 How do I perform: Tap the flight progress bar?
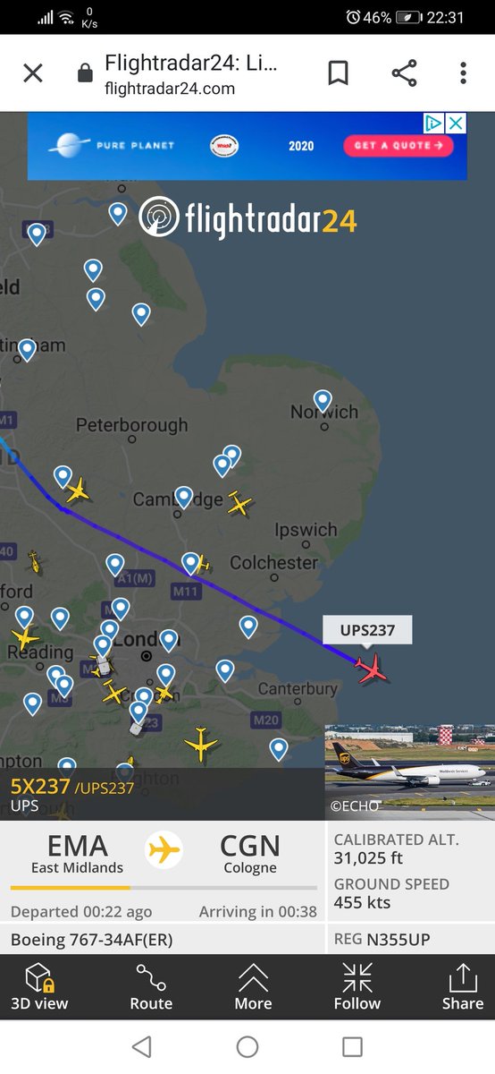pyautogui.click(x=164, y=888)
